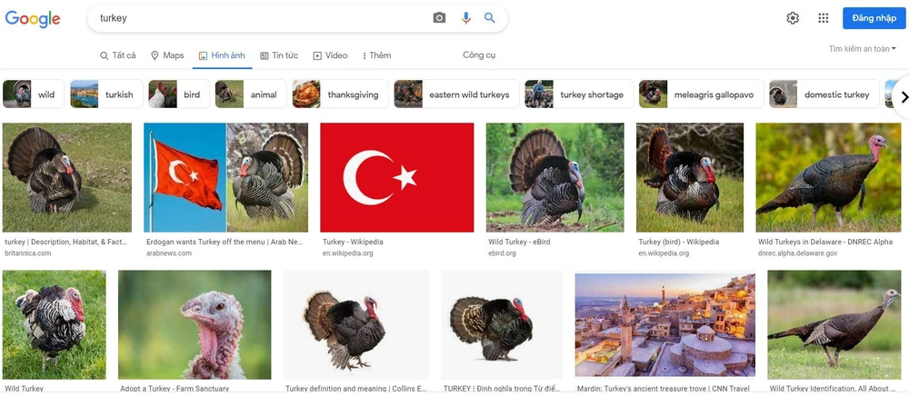
Task: Choose the 'domestic turkey' chip
Action: click(824, 94)
